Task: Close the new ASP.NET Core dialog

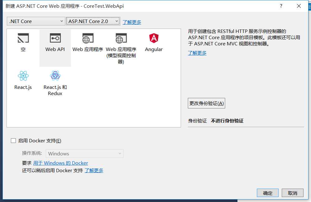Action: (299, 6)
